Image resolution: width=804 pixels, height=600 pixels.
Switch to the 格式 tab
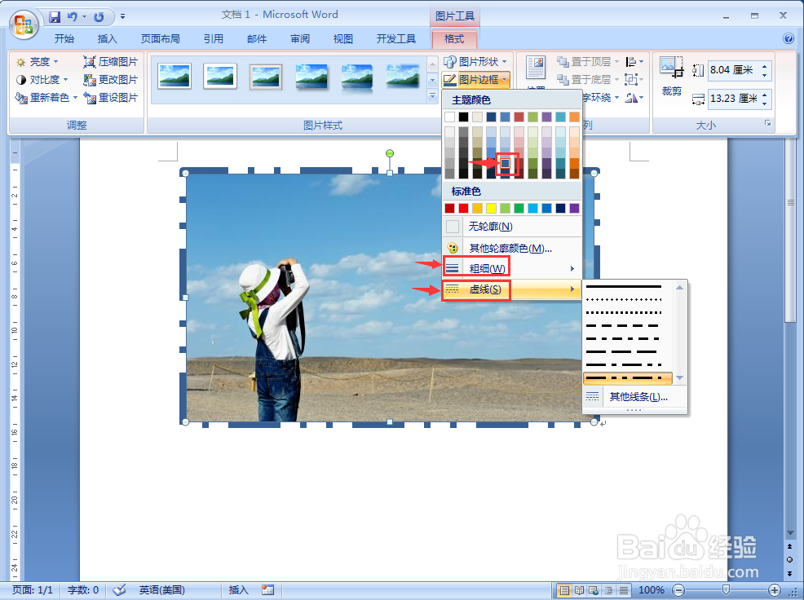454,39
